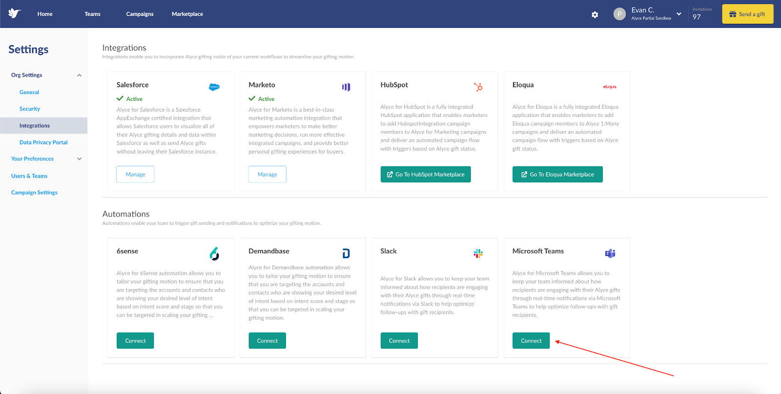Click the Send a gift button
The width and height of the screenshot is (781, 394).
tap(747, 14)
